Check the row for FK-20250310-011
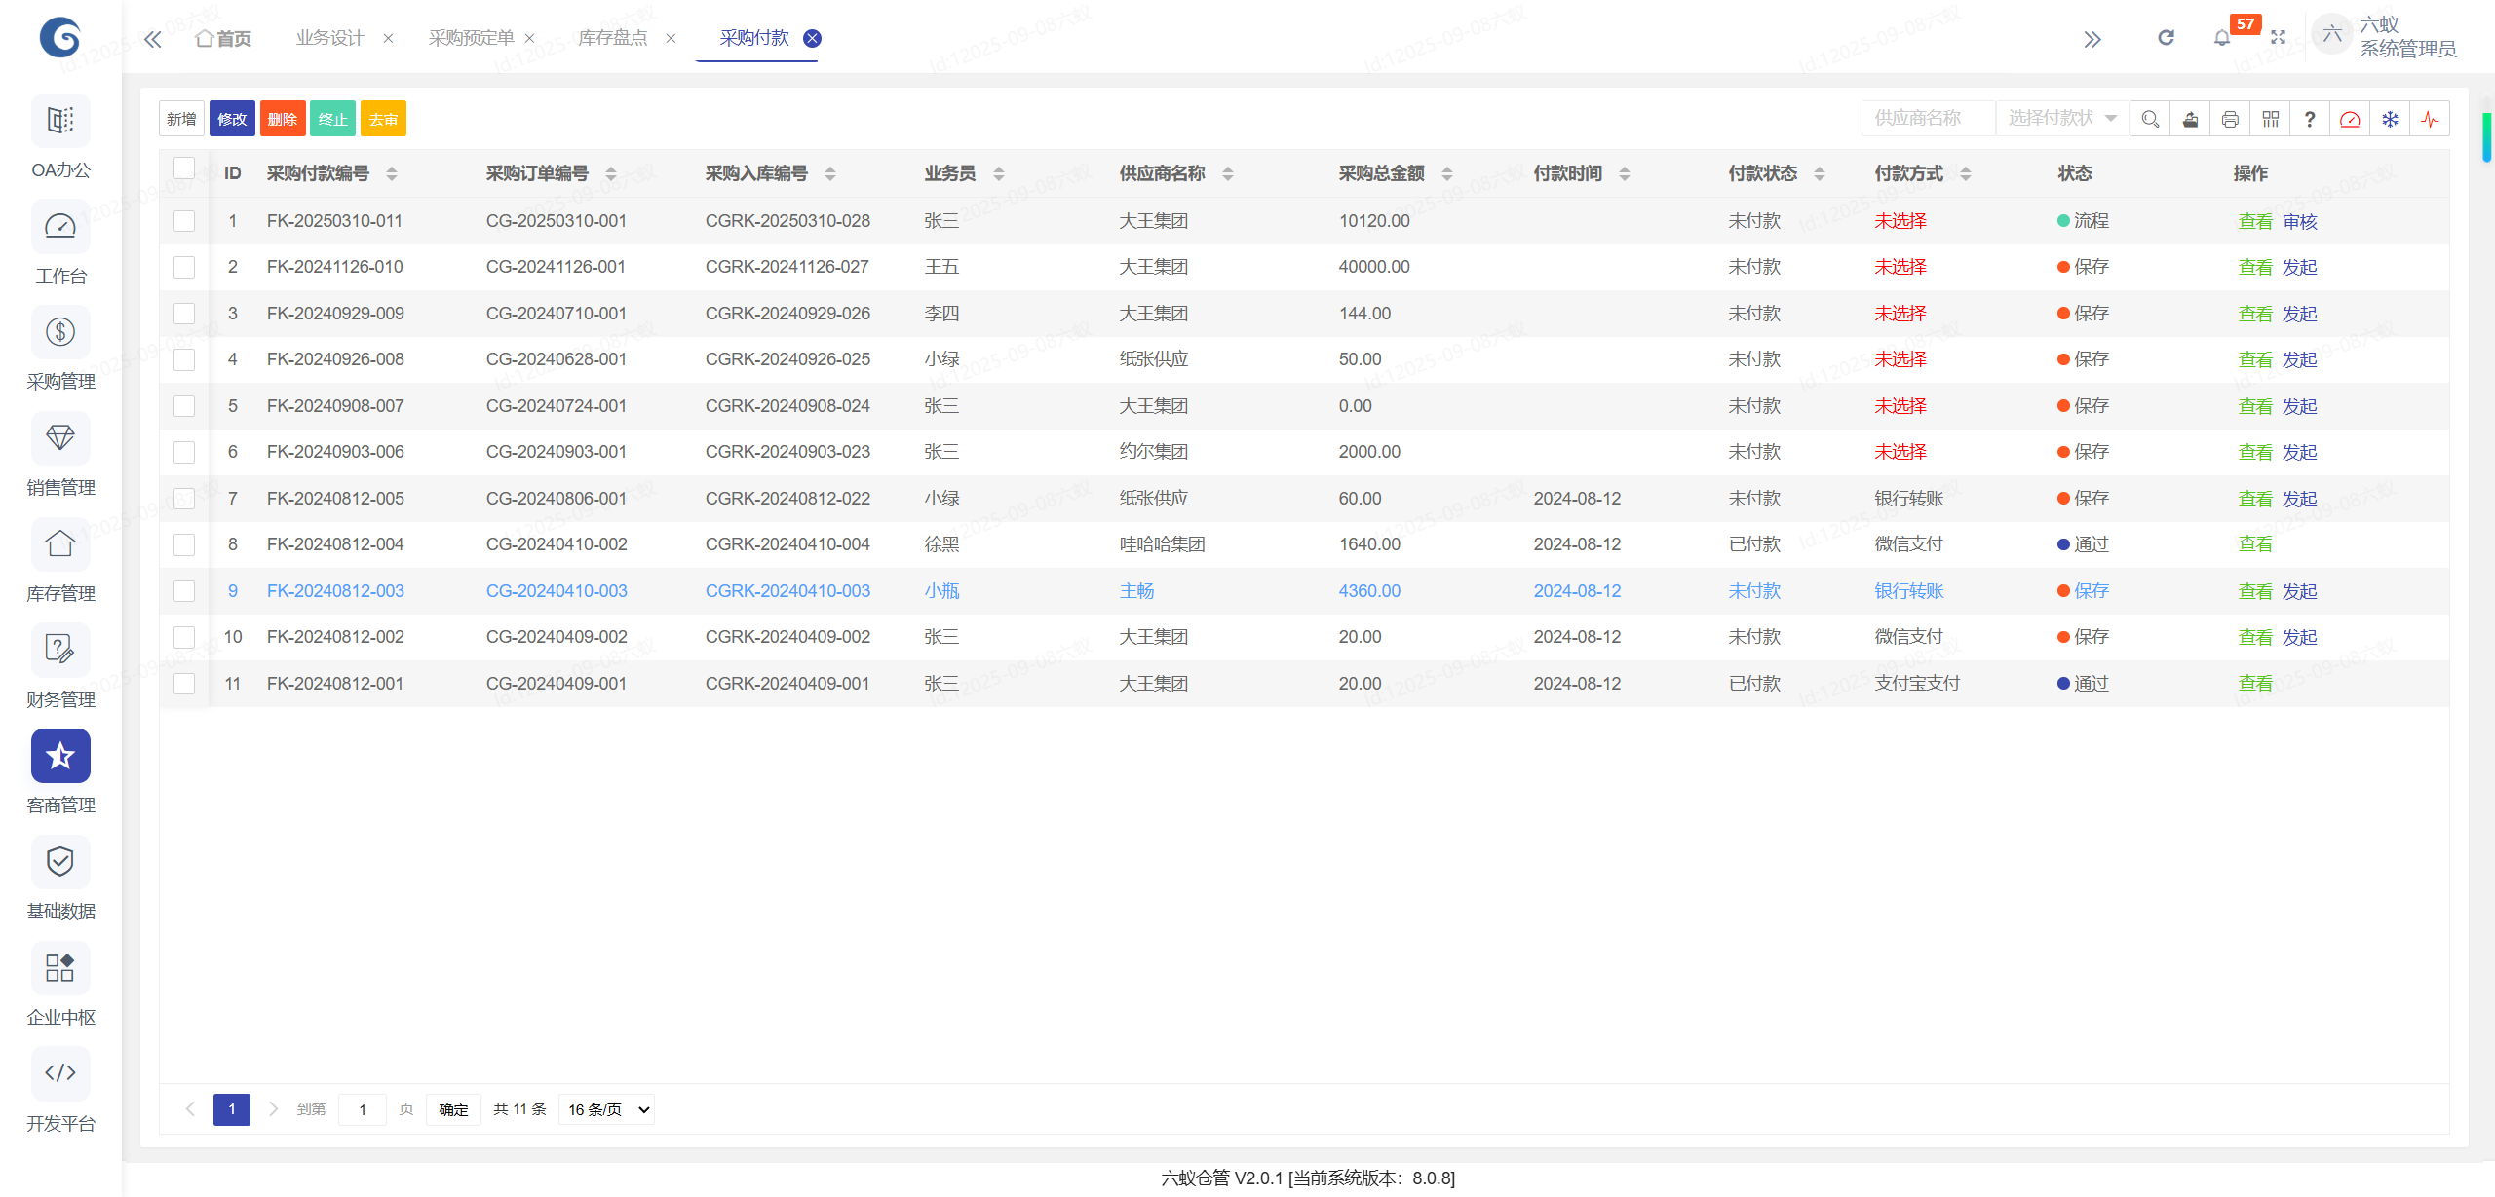The image size is (2495, 1197). coord(184,221)
